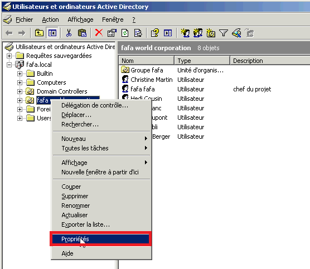
Task: Choose Déplacer in the context menu
Action: [x=101, y=115]
